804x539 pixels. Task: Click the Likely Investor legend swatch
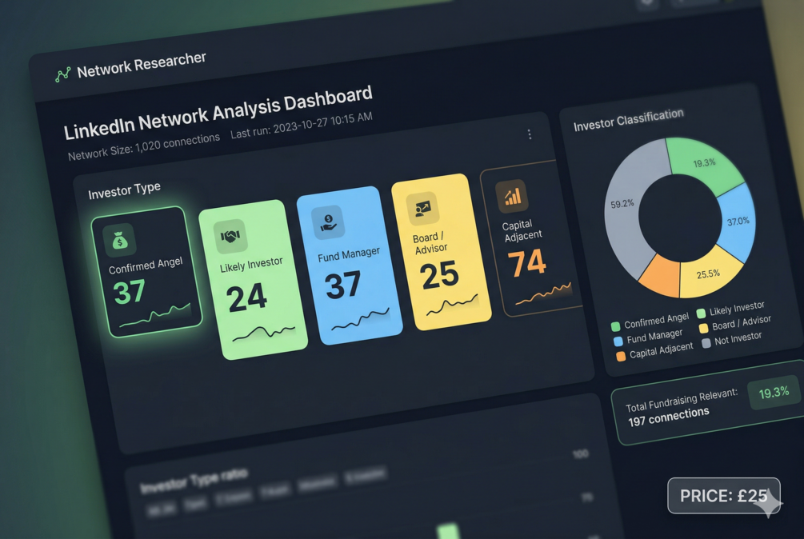click(x=701, y=313)
